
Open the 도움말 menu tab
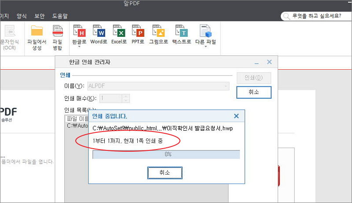pos(60,16)
